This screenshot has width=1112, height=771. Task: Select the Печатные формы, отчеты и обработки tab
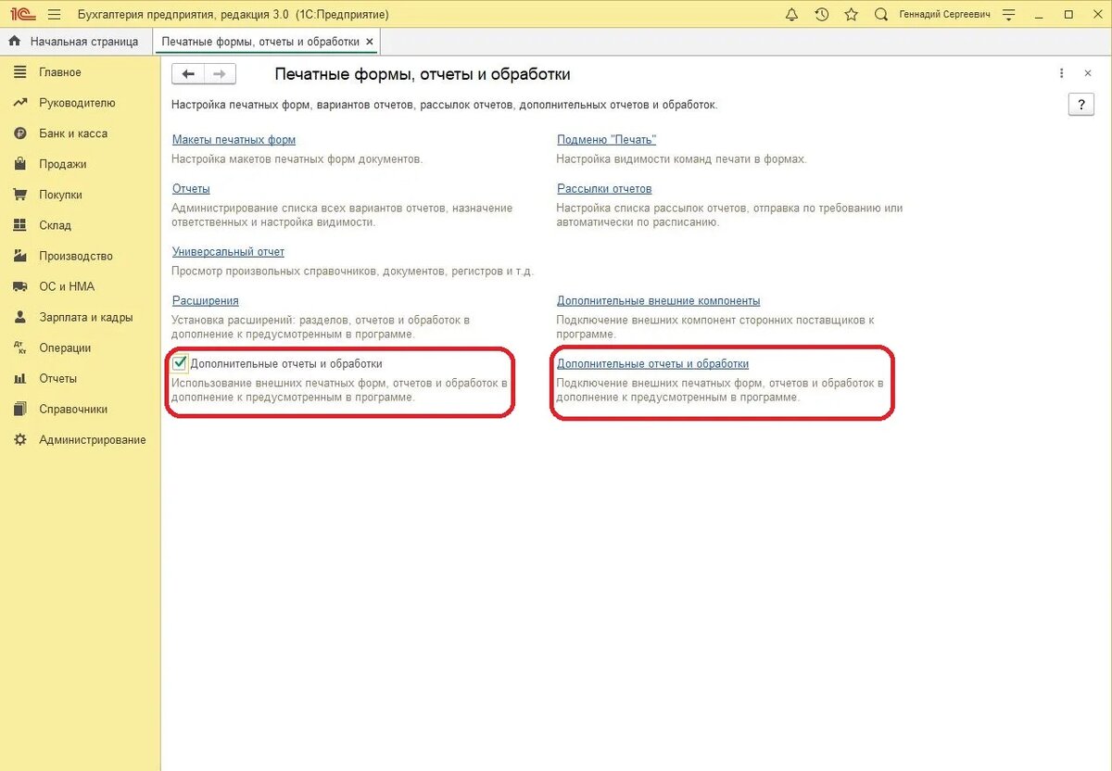[267, 42]
